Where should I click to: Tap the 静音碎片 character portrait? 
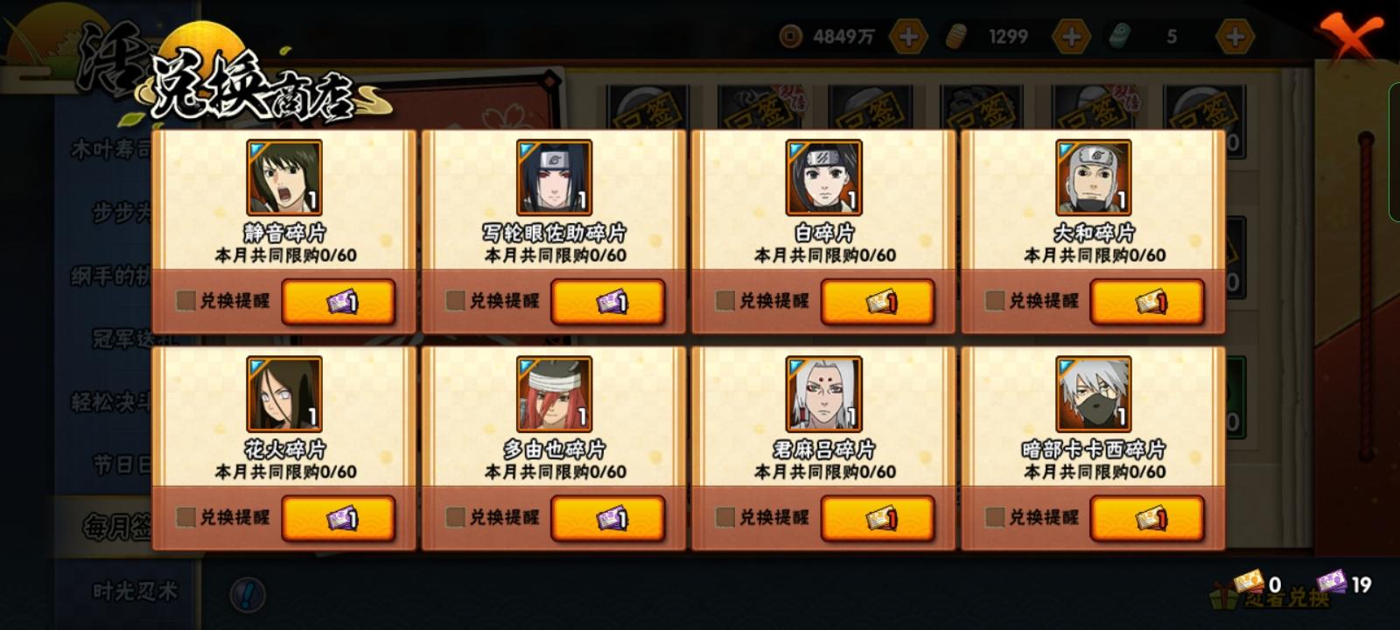click(284, 178)
